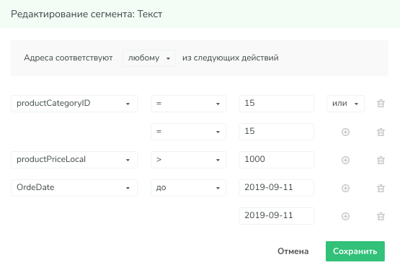Delete the second '= 15' condition row
Image resolution: width=400 pixels, height=275 pixels.
[x=381, y=132]
